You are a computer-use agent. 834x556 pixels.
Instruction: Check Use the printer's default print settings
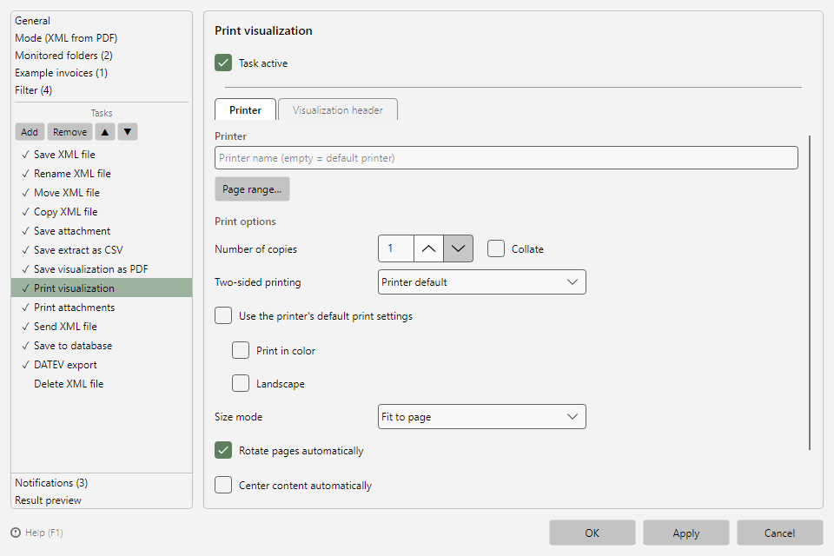pyautogui.click(x=223, y=315)
